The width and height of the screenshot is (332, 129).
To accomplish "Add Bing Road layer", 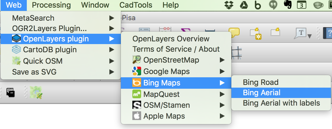I will (x=282, y=82).
